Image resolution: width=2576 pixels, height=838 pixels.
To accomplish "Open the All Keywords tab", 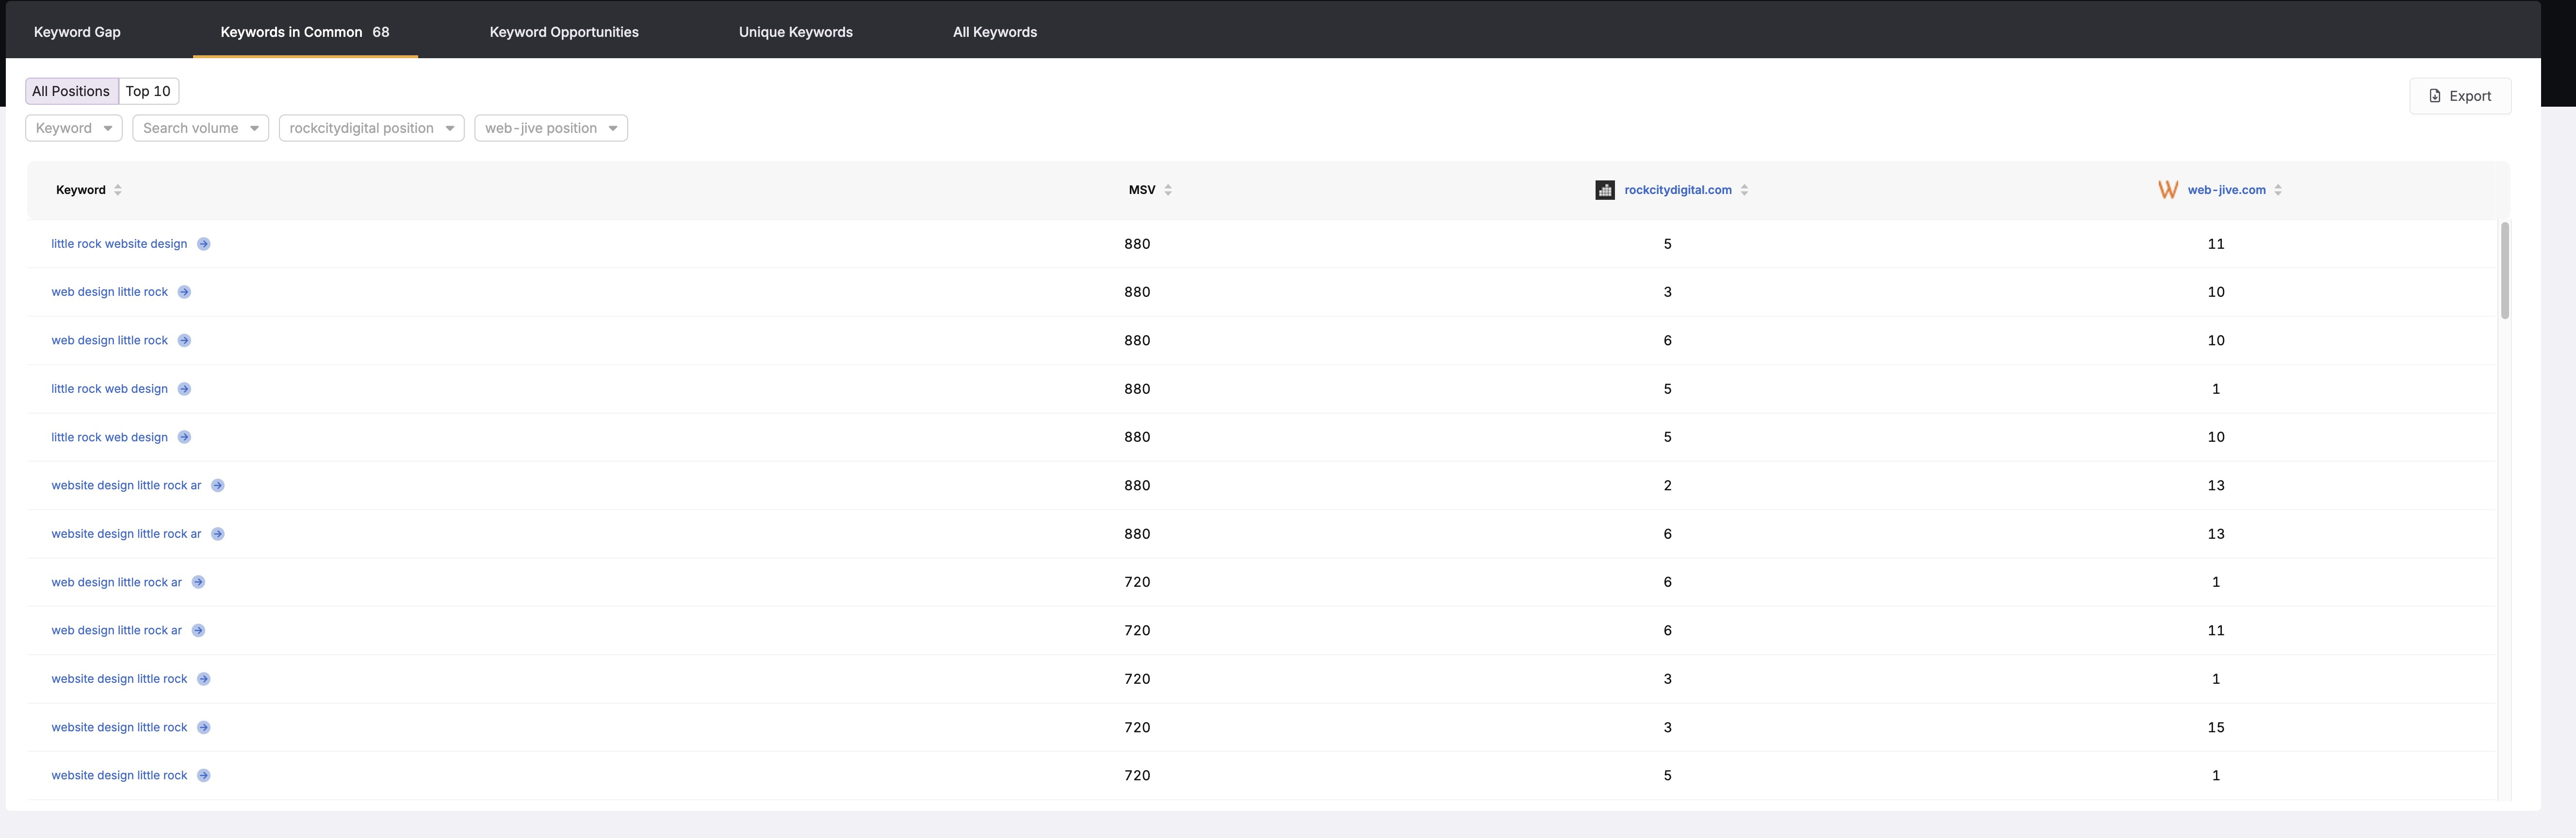I will [995, 32].
